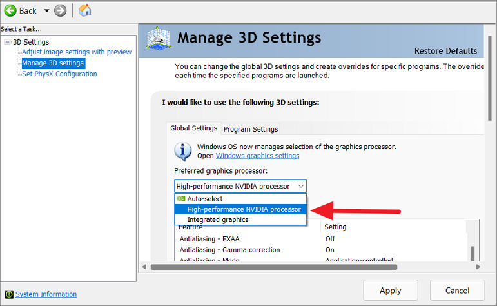The height and width of the screenshot is (306, 497).
Task: Choose High-performance NVIDIA processor list option
Action: coord(240,209)
